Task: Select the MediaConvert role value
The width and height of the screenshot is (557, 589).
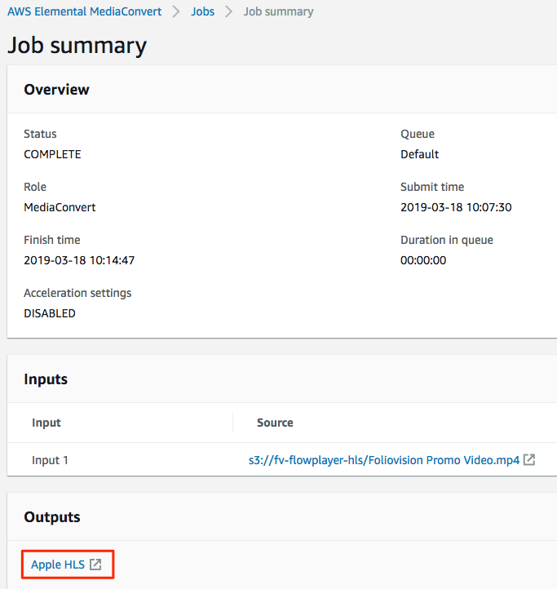Action: click(x=60, y=207)
